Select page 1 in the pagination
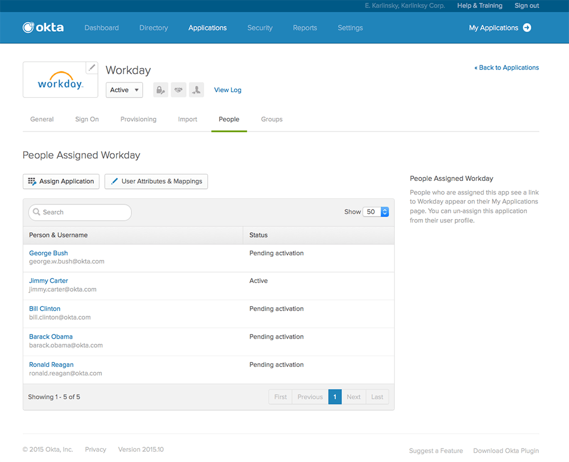The width and height of the screenshot is (569, 462). (x=335, y=397)
